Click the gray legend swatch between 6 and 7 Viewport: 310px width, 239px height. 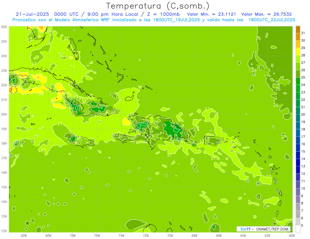[298, 214]
